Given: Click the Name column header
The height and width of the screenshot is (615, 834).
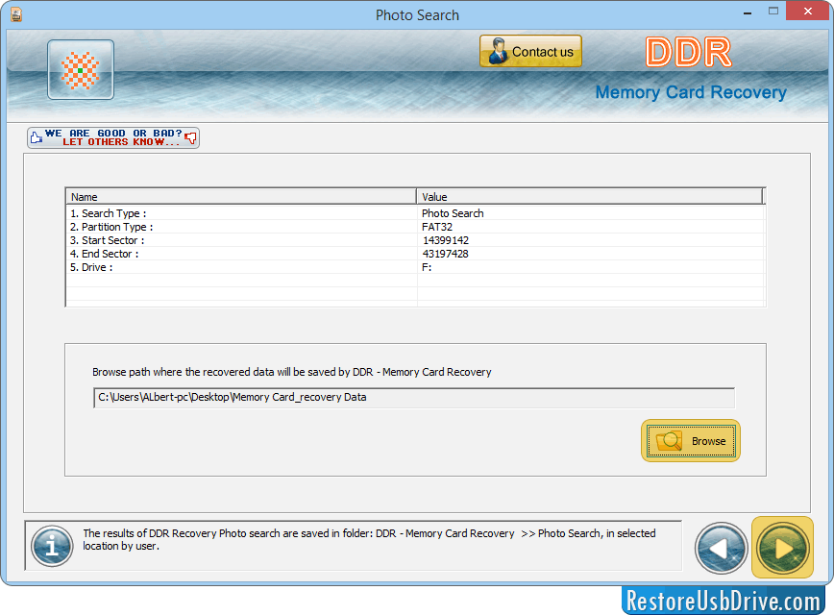Looking at the screenshot, I should (241, 196).
